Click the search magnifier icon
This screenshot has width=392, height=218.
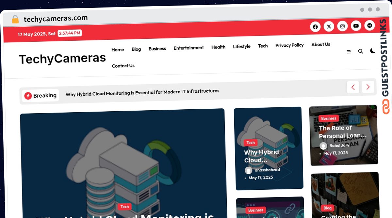(361, 51)
